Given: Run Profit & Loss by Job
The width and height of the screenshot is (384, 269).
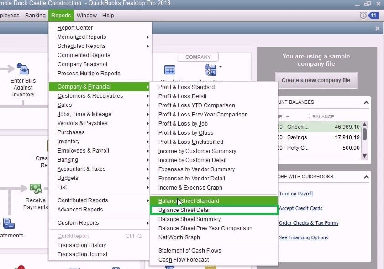Looking at the screenshot, I should pyautogui.click(x=214, y=124).
